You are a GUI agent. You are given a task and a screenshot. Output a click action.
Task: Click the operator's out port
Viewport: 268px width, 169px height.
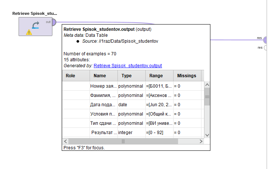click(54, 22)
